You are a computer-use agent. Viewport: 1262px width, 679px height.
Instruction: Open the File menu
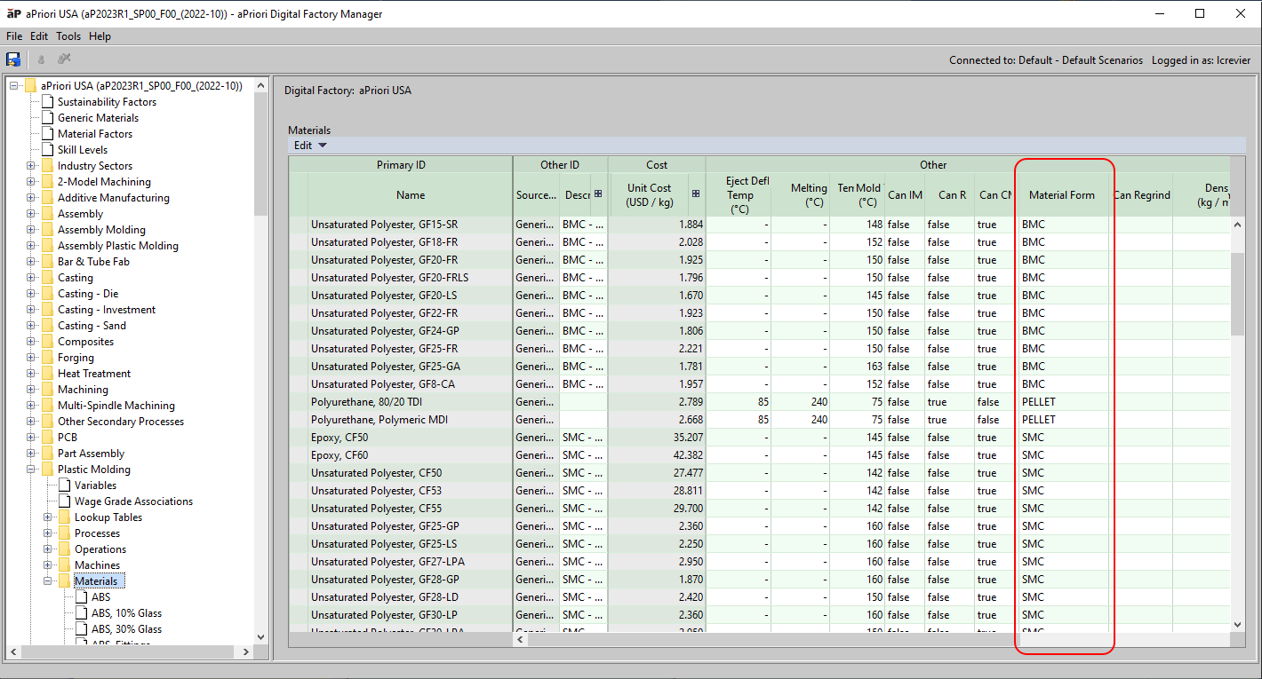[14, 36]
